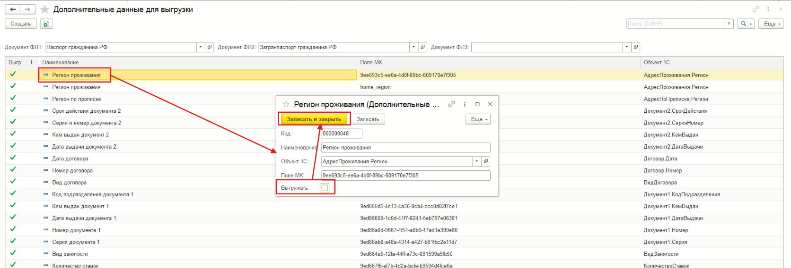
Task: Click open-form icon beside Объект 1С field
Action: coord(485,161)
